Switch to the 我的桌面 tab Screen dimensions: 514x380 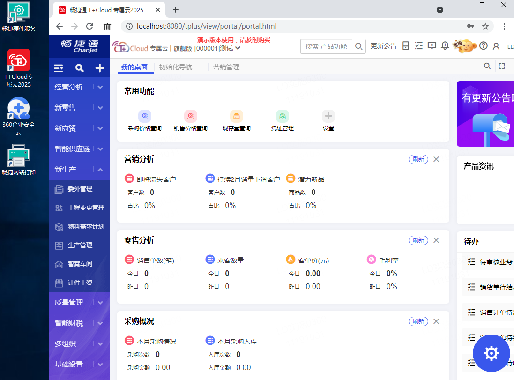134,67
